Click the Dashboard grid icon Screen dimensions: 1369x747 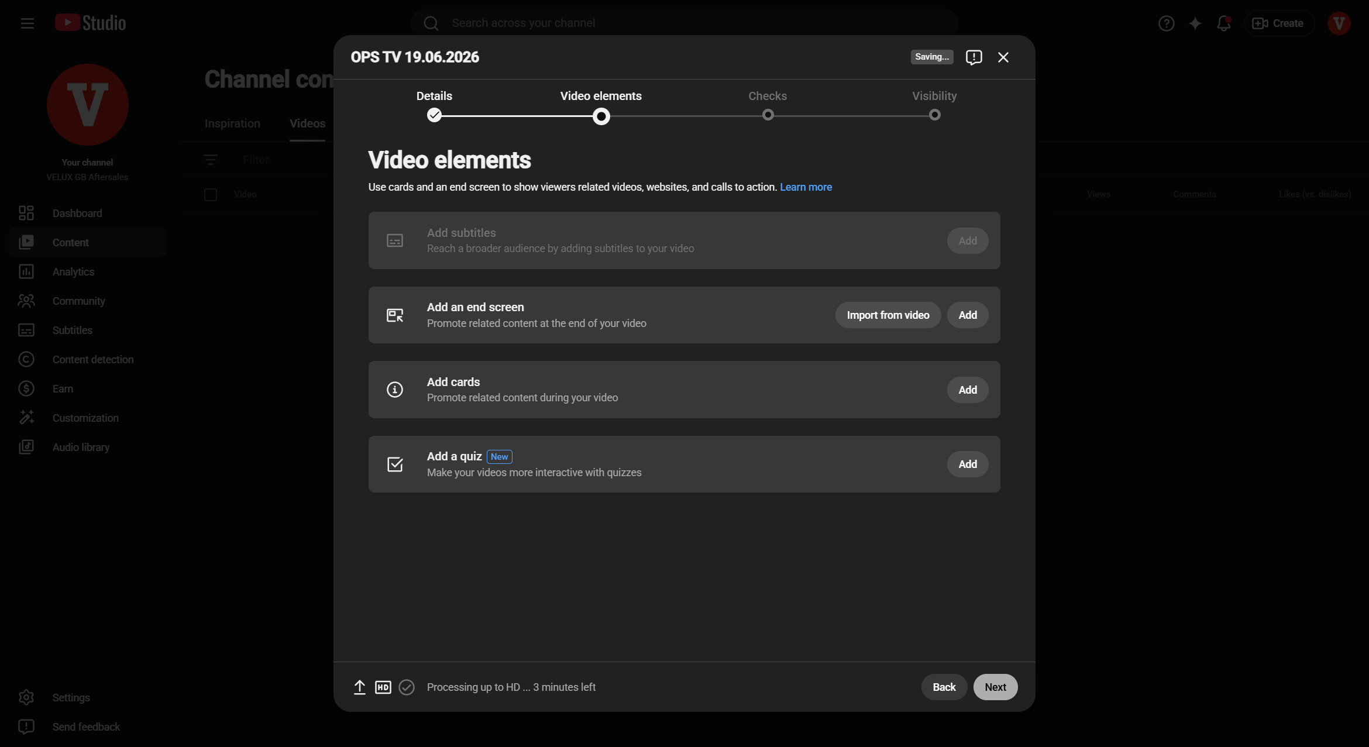click(26, 213)
